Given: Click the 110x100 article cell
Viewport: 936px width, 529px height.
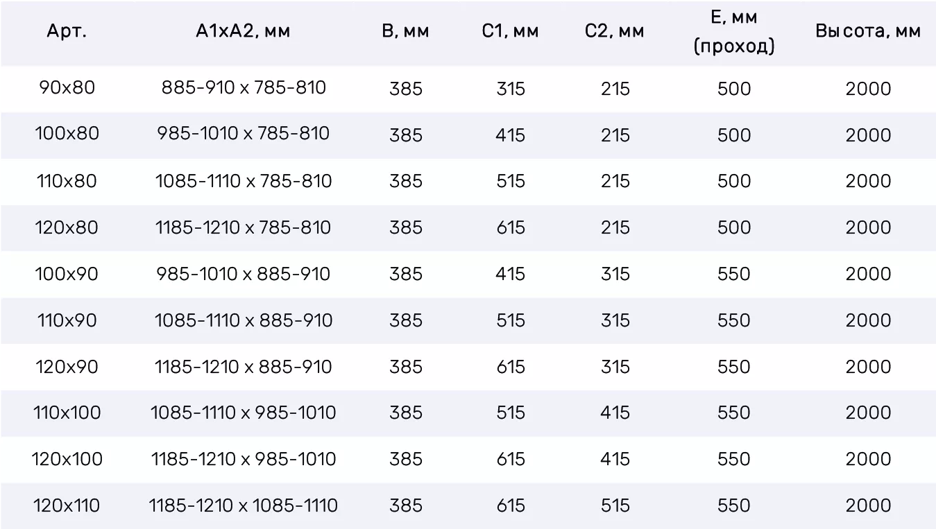Looking at the screenshot, I should (x=67, y=413).
